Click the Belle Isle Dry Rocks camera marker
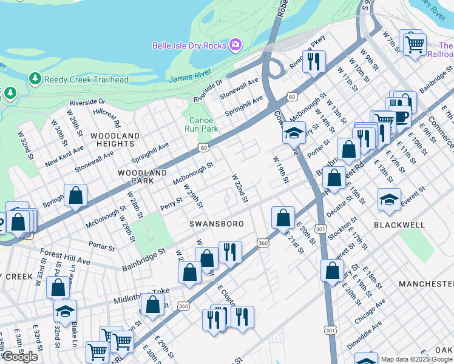454x364 pixels. point(235,45)
